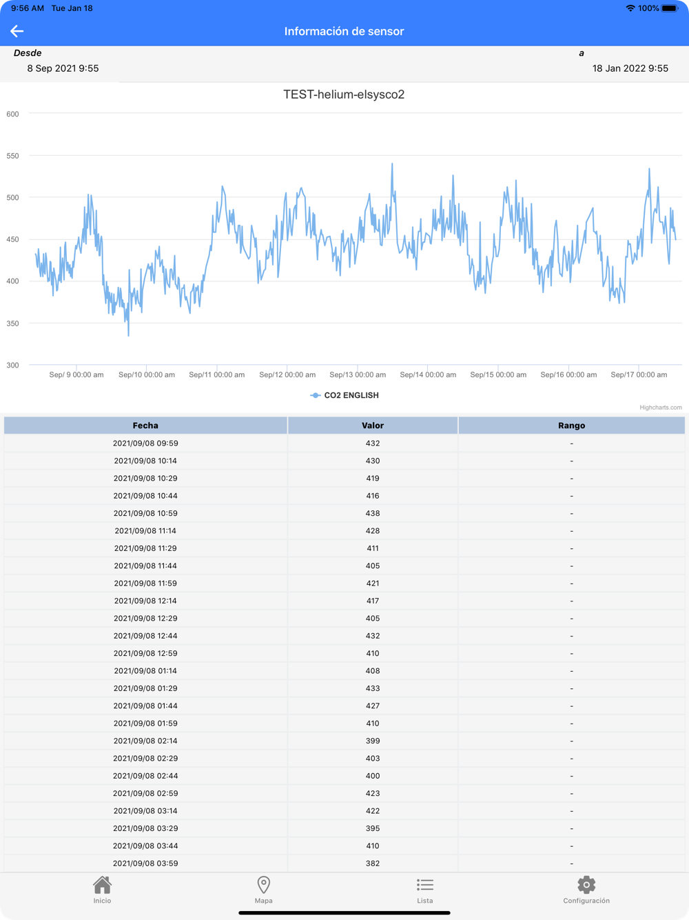Screen dimensions: 689x920
Task: Click the Highcharts.com credit link
Action: coord(660,408)
